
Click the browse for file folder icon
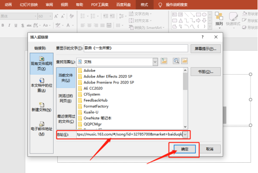(x=184, y=61)
